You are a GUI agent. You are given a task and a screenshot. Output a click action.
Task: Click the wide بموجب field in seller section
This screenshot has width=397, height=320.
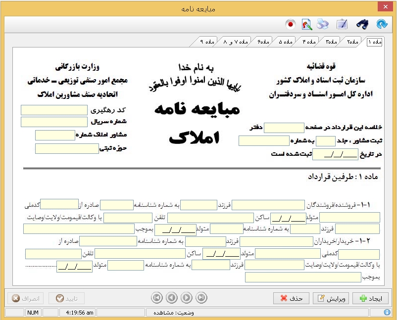[79, 229]
